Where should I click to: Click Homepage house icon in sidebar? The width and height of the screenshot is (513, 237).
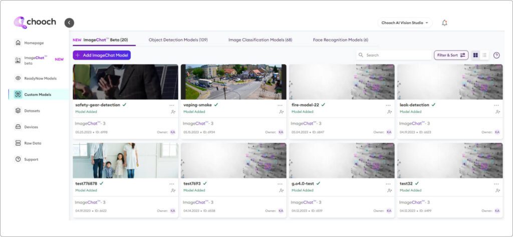(19, 43)
